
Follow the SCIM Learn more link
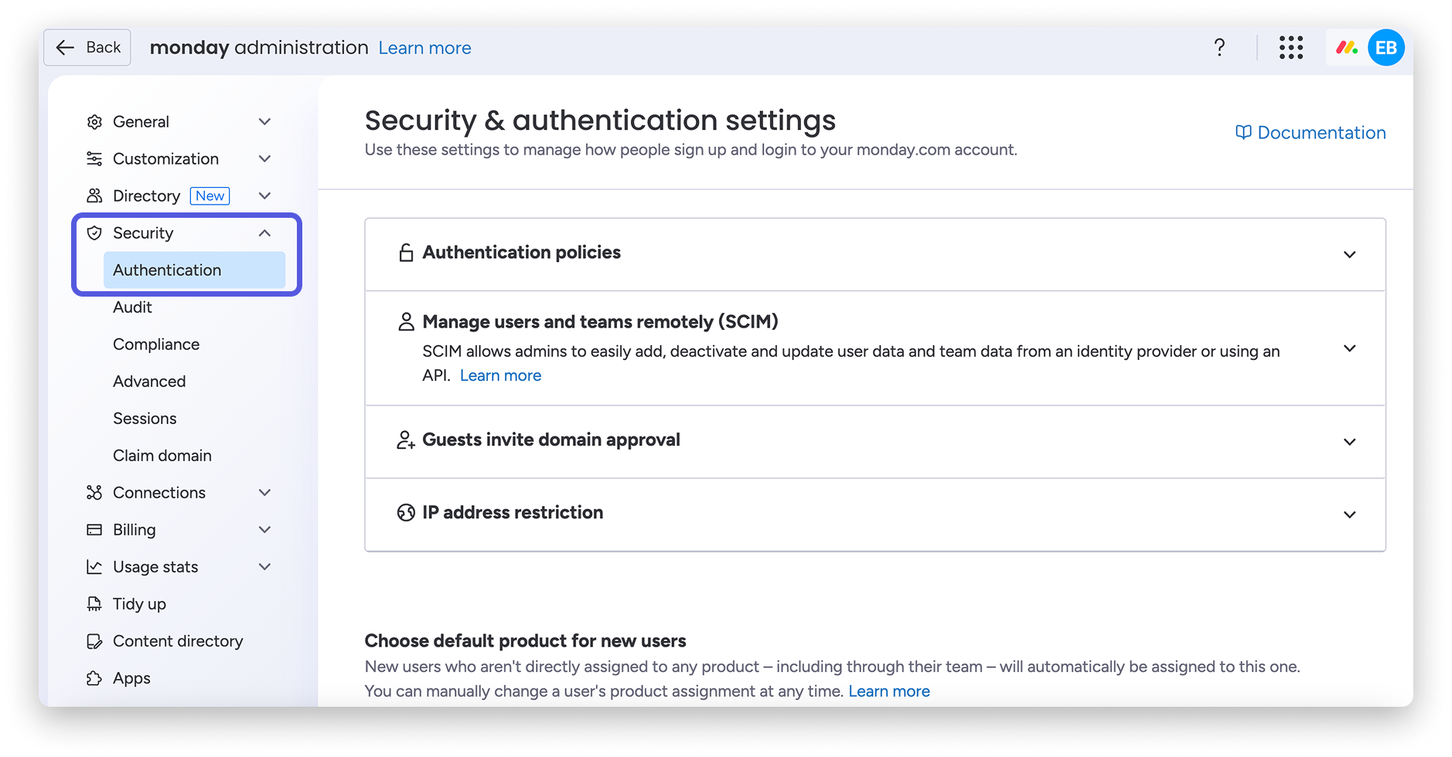(x=500, y=375)
